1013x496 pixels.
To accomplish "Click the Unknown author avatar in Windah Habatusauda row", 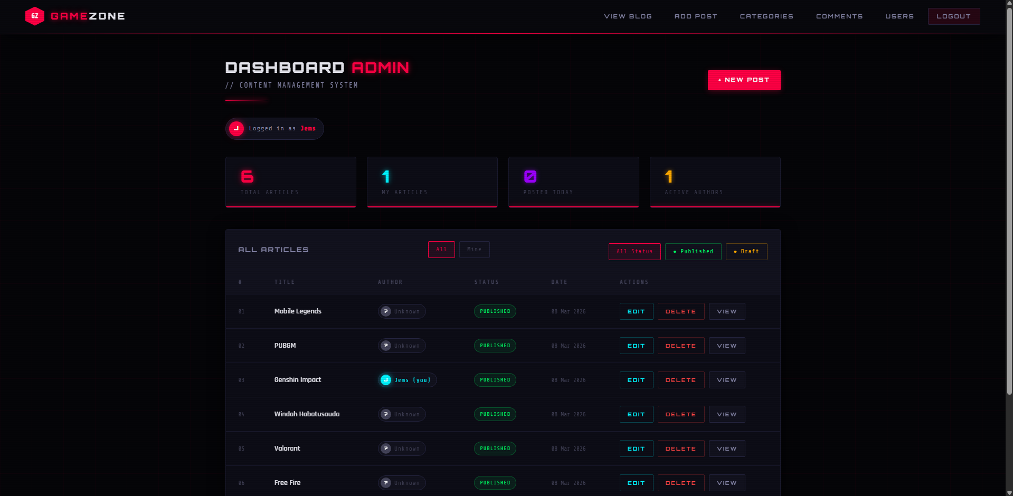I will point(386,414).
